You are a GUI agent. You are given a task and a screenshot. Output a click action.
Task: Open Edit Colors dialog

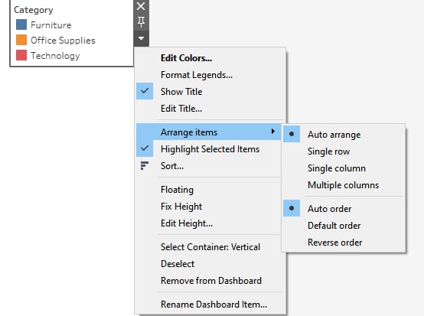(x=186, y=58)
